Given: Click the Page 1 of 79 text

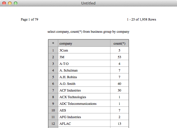Looking at the screenshot, I should [x=30, y=19].
